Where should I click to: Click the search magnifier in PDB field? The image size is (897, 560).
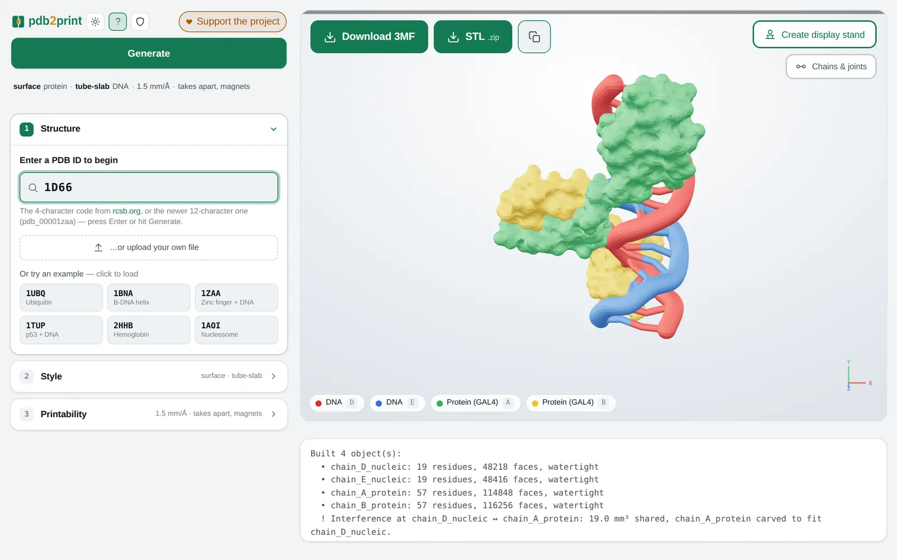[x=33, y=188]
